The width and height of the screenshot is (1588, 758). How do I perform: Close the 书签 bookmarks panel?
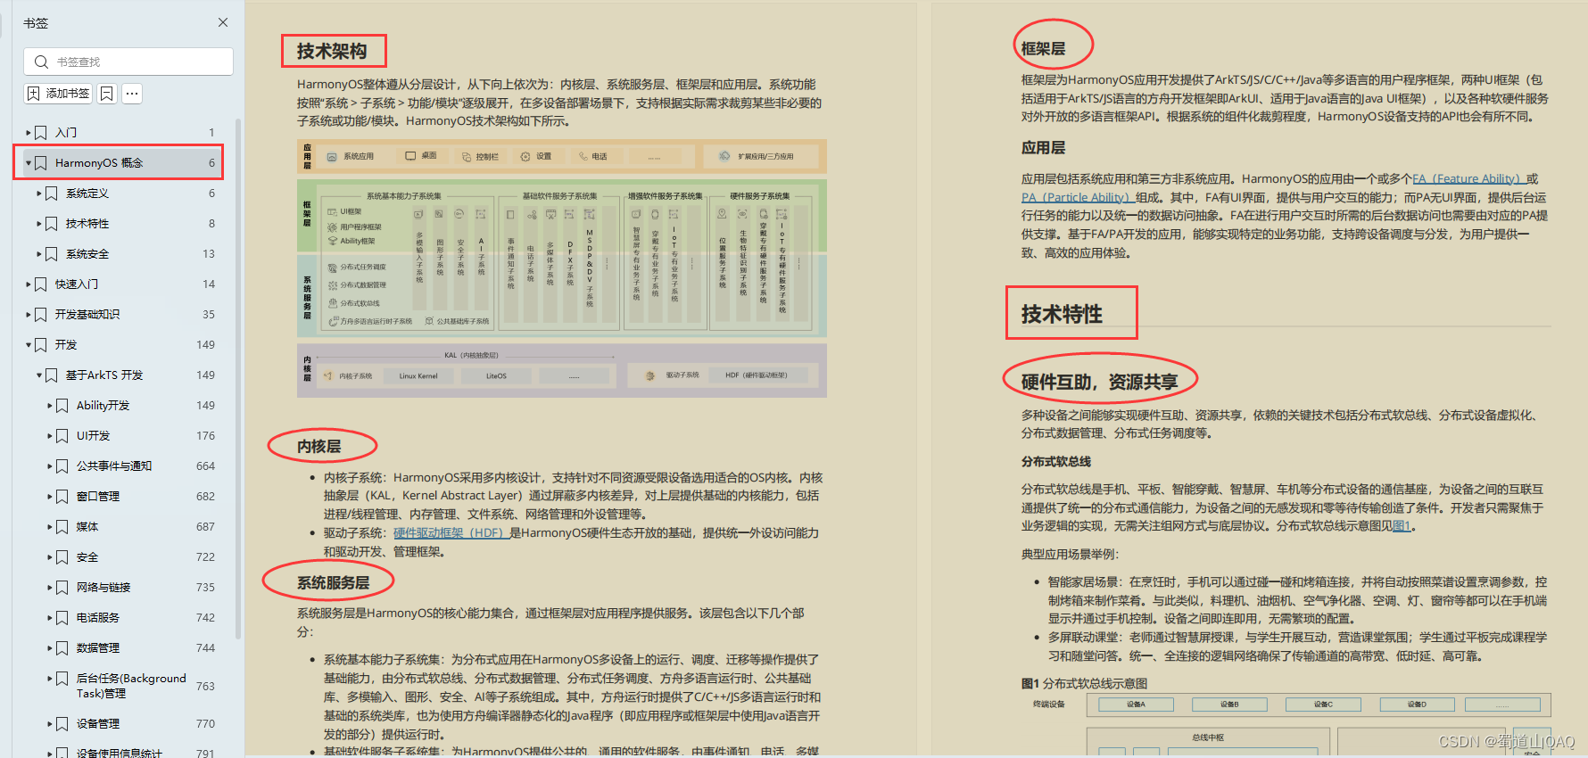[223, 22]
